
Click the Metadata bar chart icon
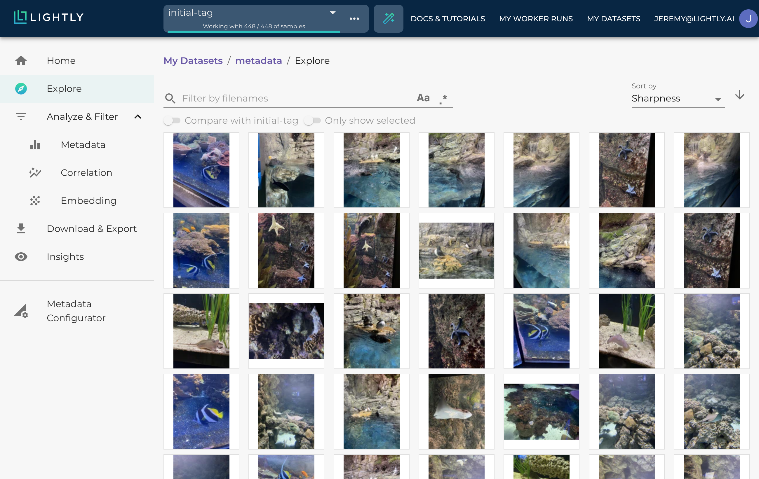pos(35,145)
